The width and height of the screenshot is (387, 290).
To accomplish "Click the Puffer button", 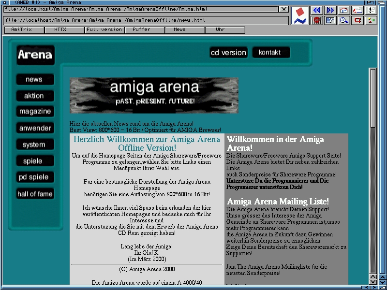I will [145, 30].
